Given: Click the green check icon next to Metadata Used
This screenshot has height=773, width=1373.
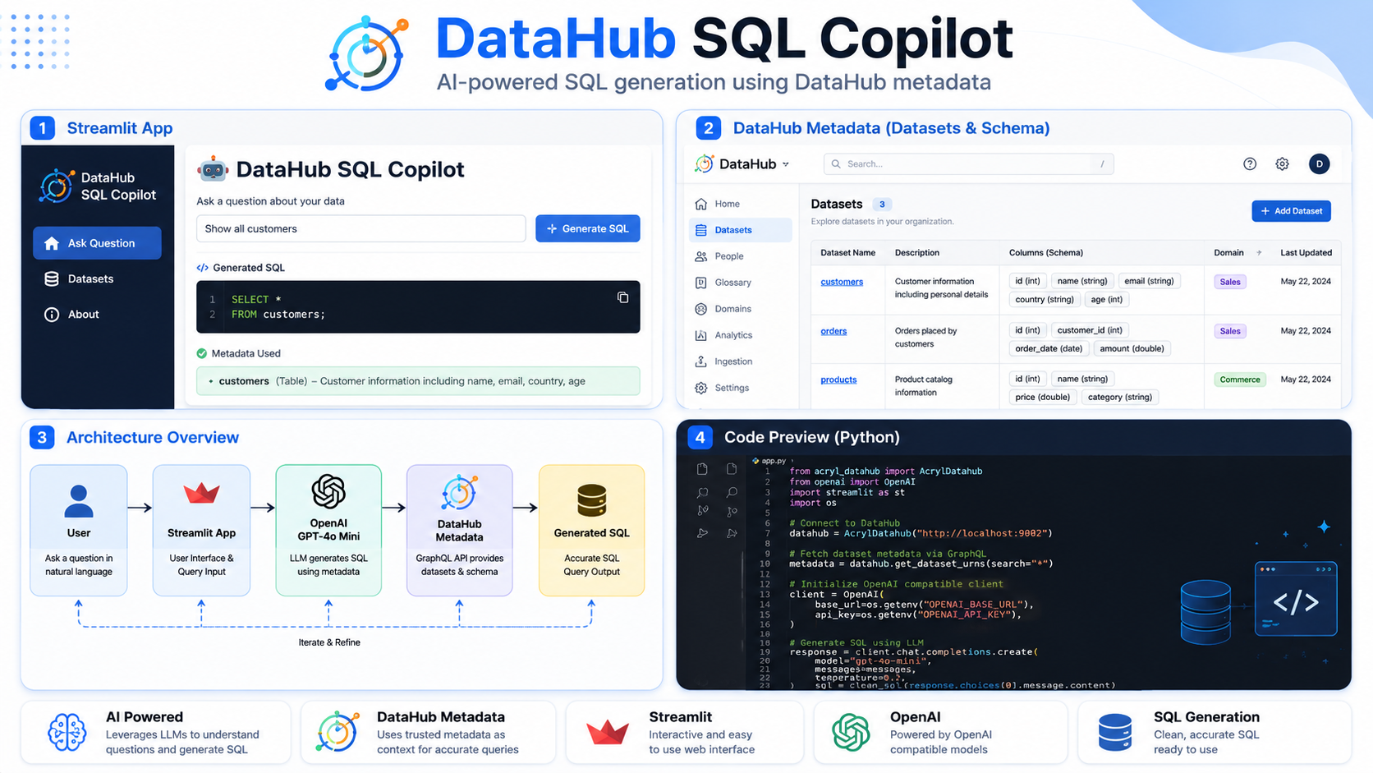Looking at the screenshot, I should pyautogui.click(x=202, y=353).
